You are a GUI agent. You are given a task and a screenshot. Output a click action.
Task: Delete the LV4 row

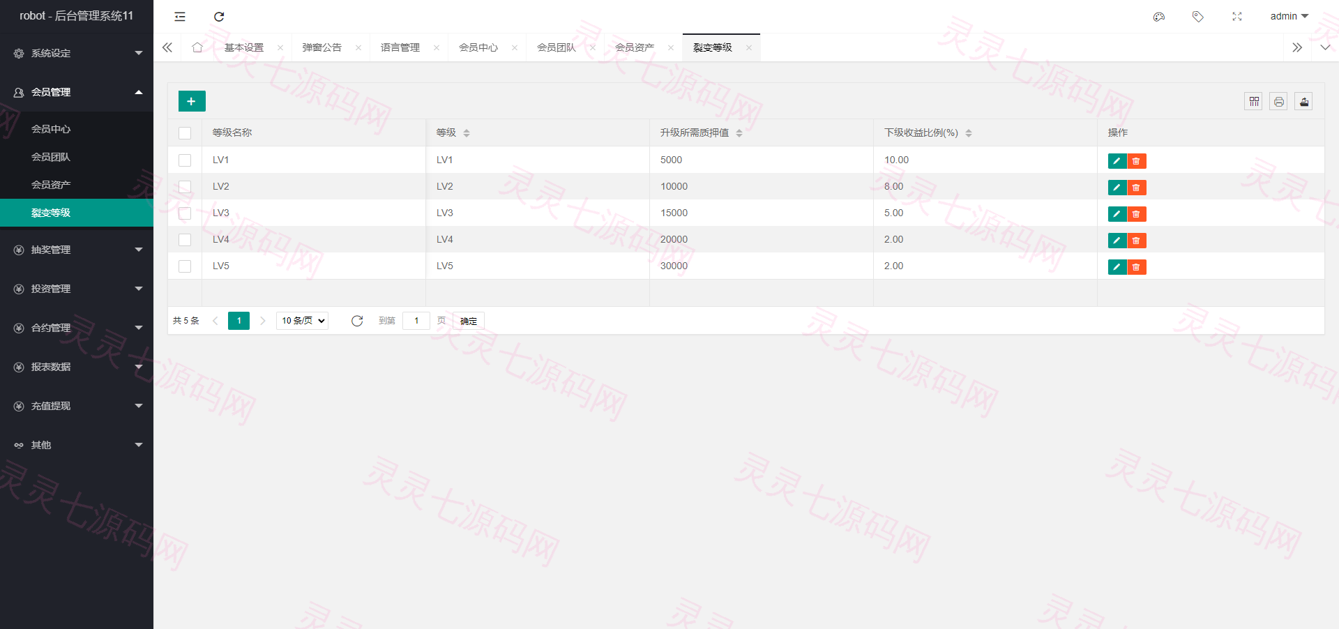coord(1137,241)
